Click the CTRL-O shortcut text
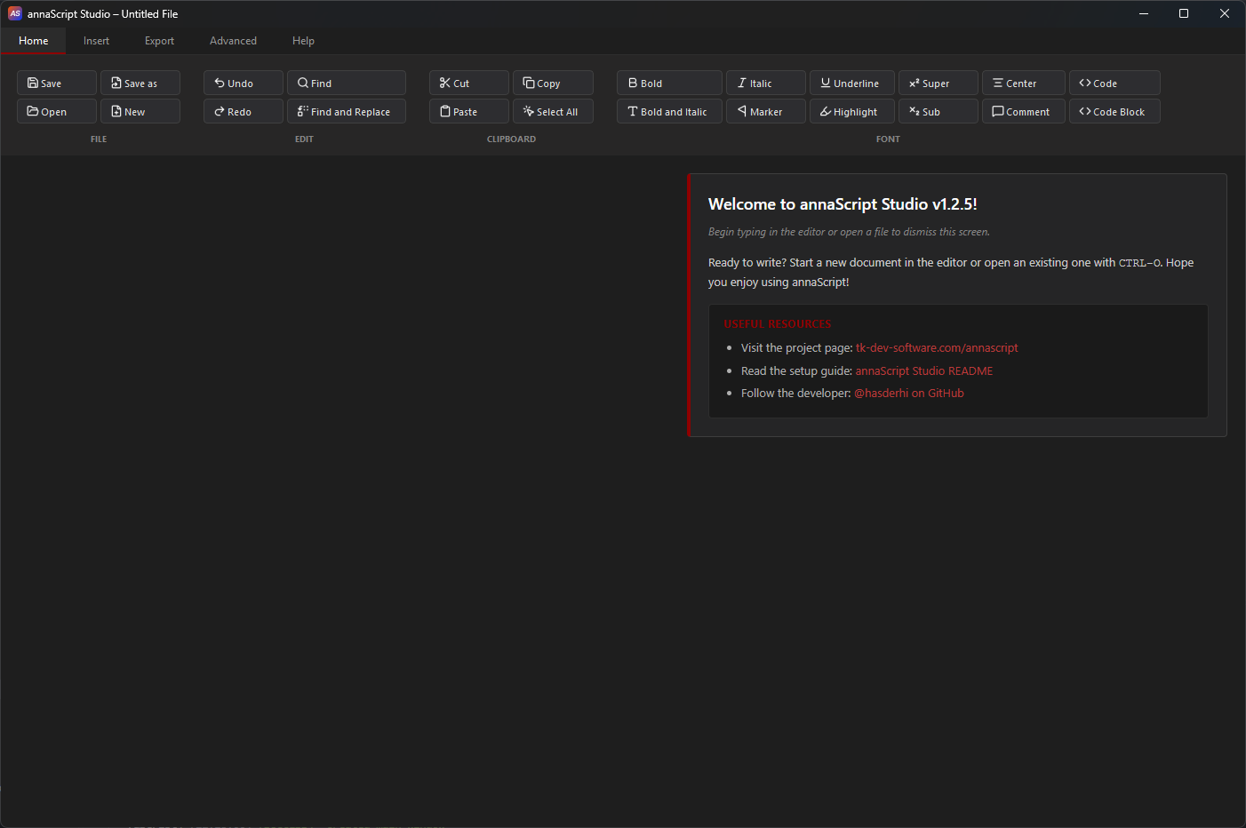 point(1139,263)
